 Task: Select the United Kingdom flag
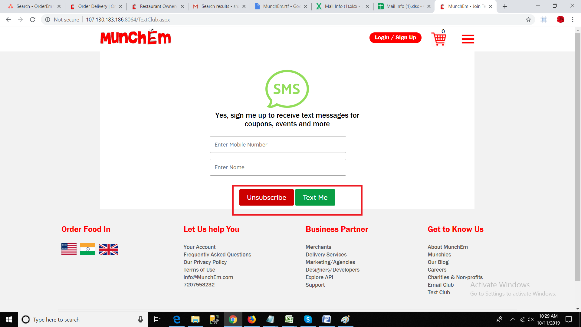(x=109, y=249)
